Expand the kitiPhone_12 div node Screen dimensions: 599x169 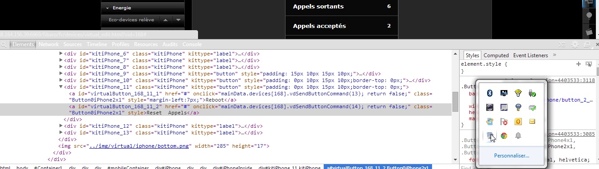pyautogui.click(x=61, y=126)
